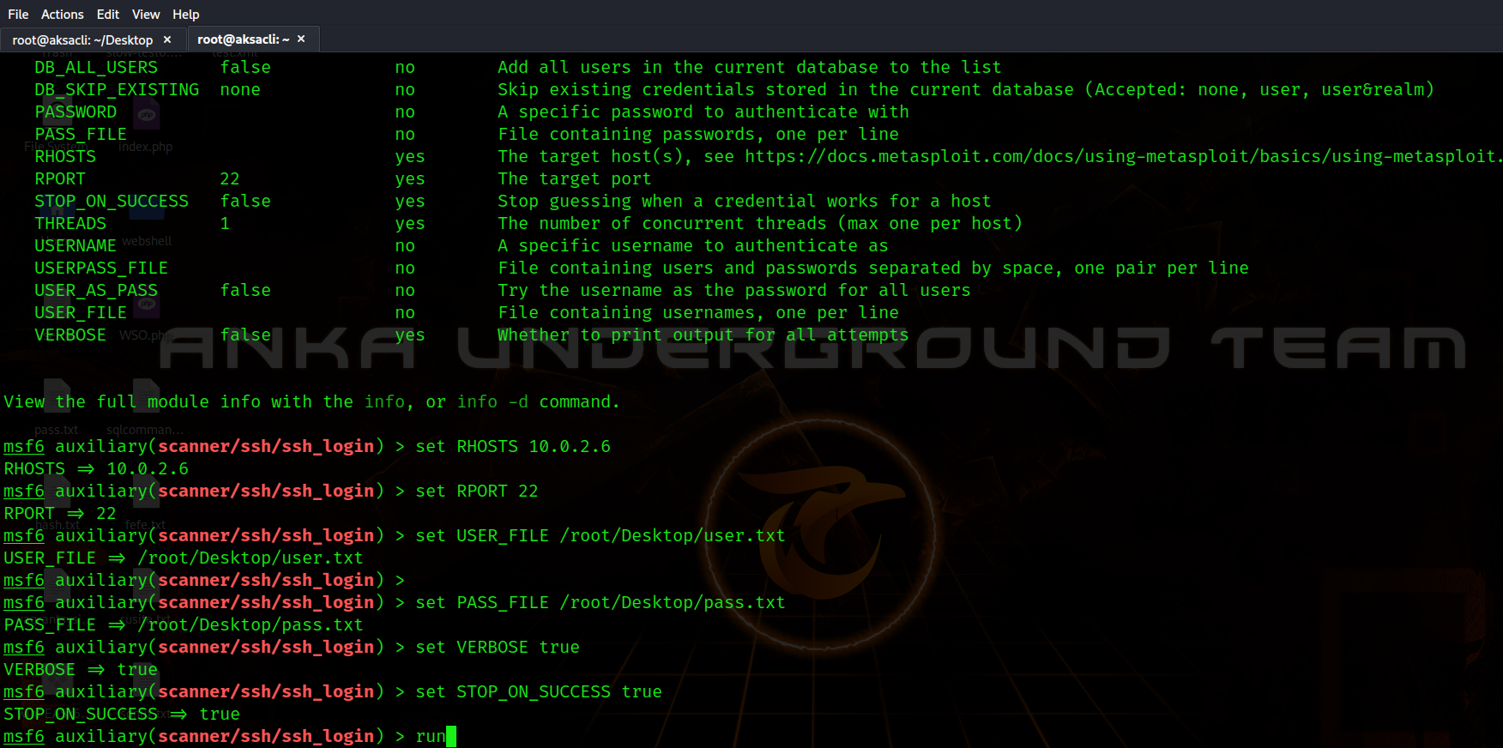Click the DB_ALL_USERS option name
Screen dimensions: 1503x748
(96, 67)
